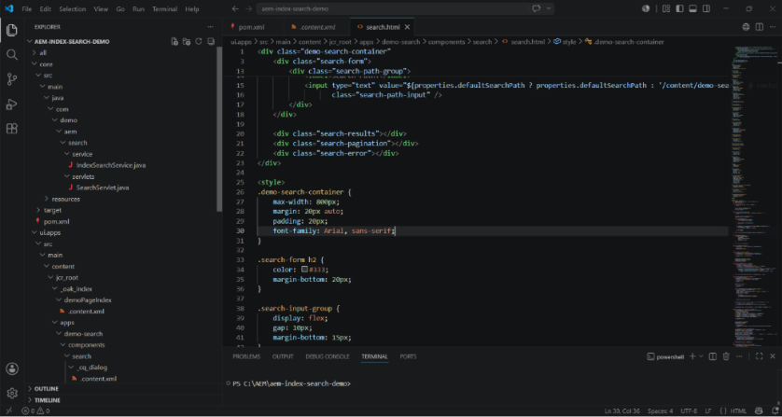Split the editor to the right
This screenshot has height=417, width=782.
pyautogui.click(x=759, y=27)
